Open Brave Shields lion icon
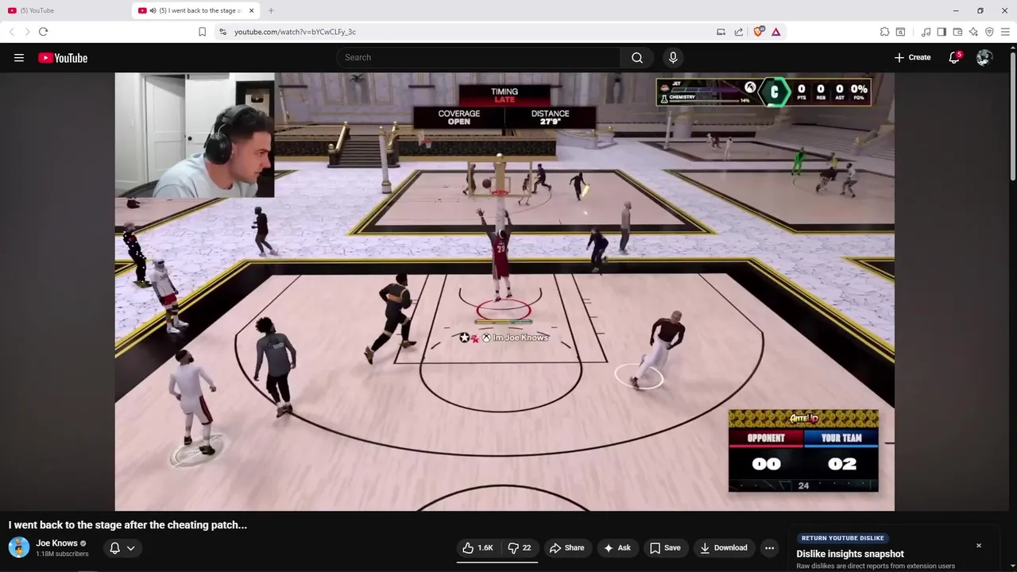 (758, 32)
